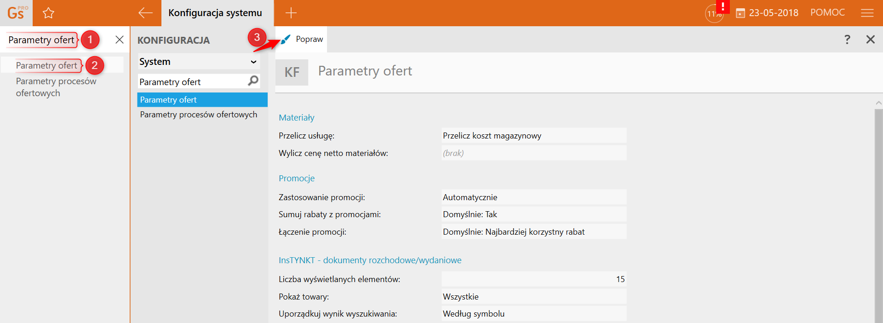Click the question mark help icon
The image size is (883, 323).
tap(847, 40)
